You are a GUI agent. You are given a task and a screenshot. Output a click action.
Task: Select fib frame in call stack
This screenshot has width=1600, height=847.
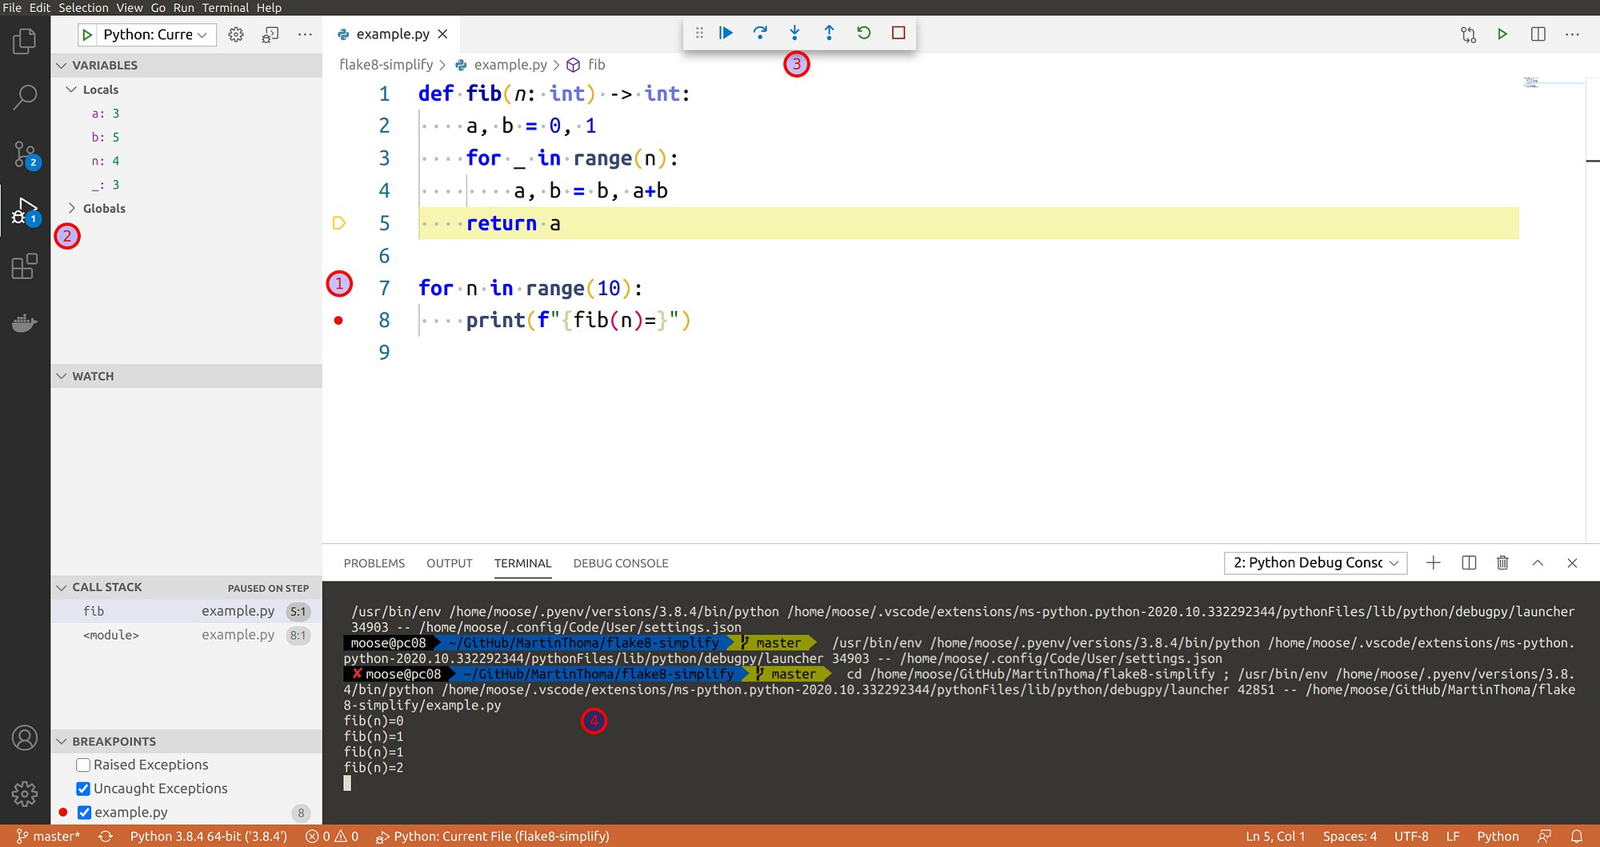point(186,612)
